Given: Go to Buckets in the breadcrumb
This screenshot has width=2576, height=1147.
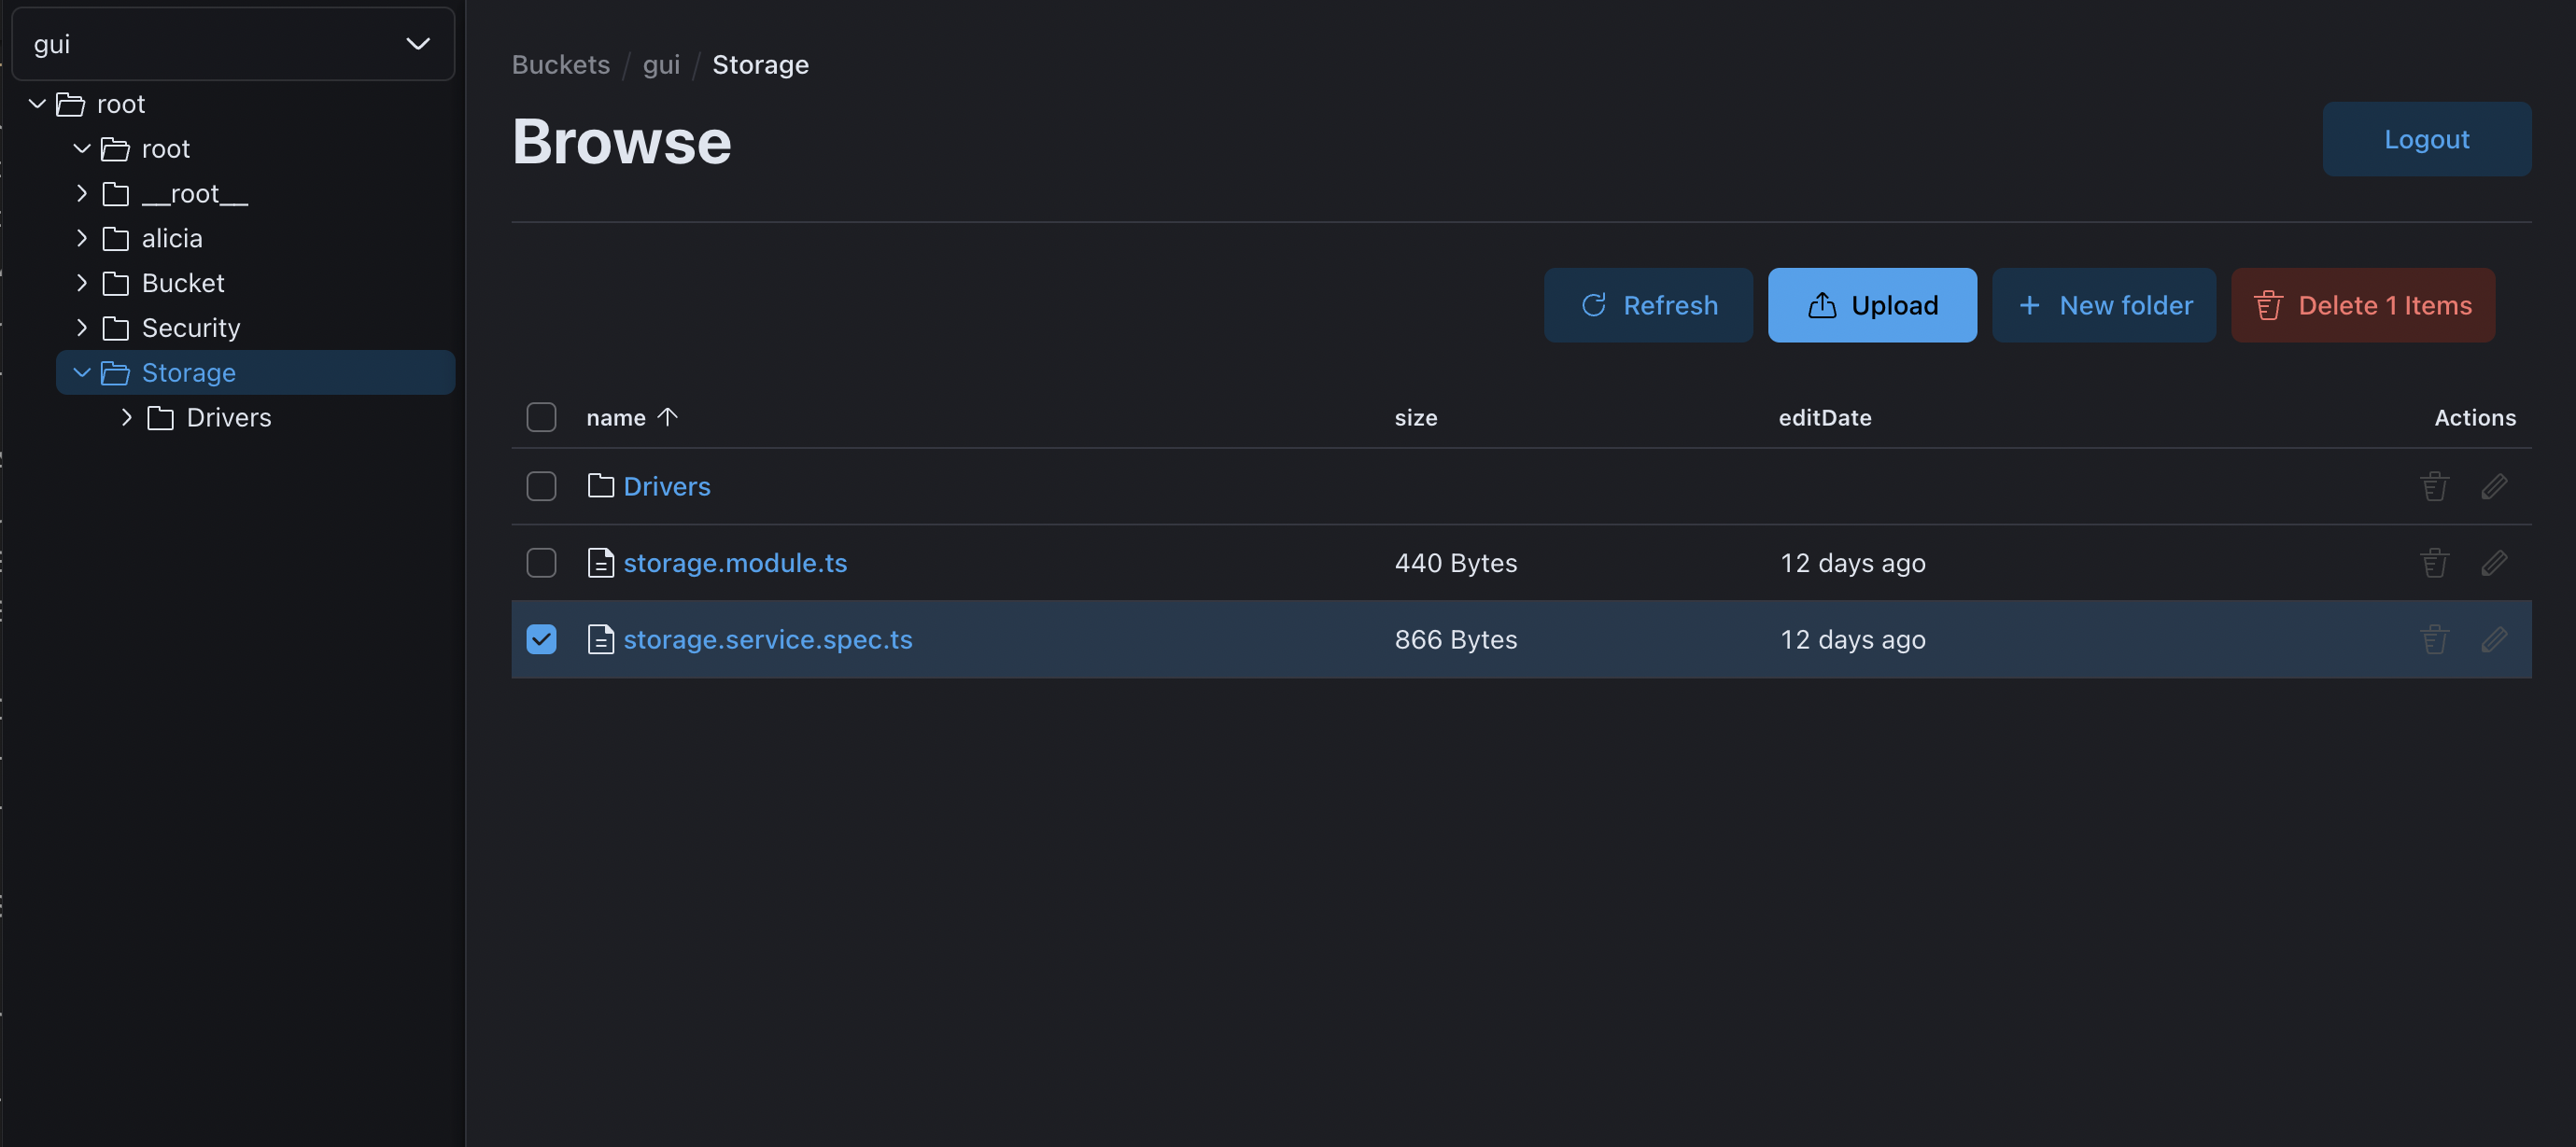Looking at the screenshot, I should click(560, 65).
